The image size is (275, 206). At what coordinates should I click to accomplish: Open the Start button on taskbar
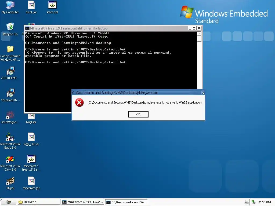pos(8,202)
